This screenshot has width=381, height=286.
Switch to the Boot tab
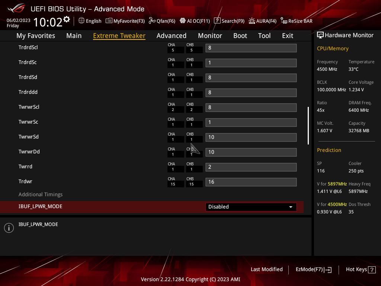click(x=240, y=36)
